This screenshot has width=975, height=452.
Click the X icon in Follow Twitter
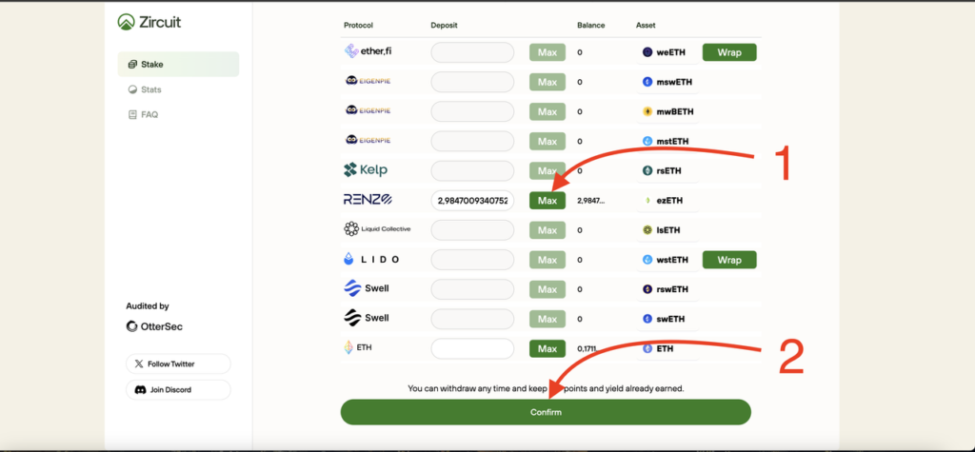coord(139,364)
